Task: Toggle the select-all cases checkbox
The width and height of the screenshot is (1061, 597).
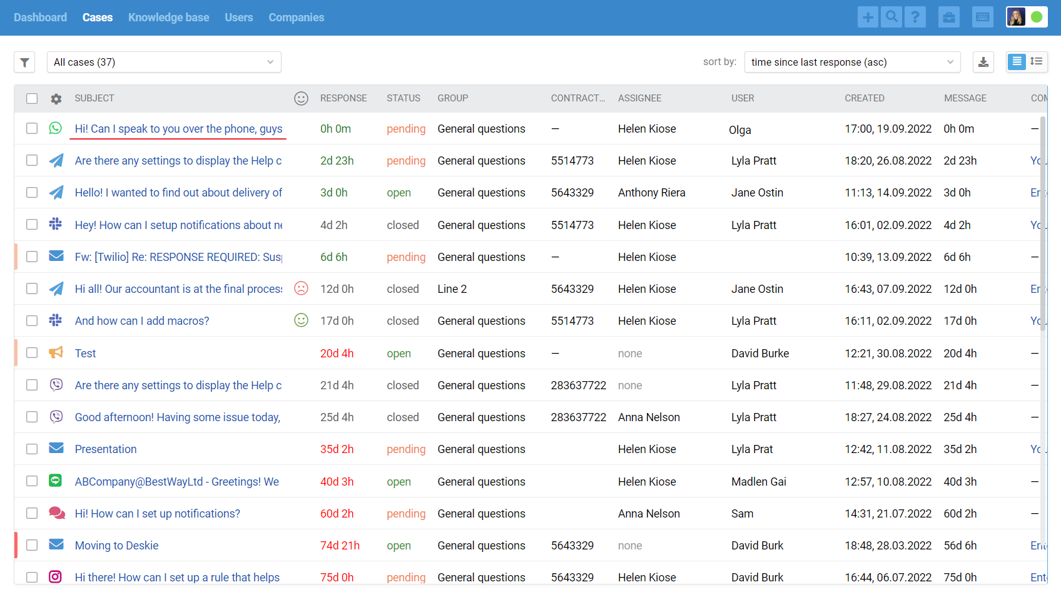Action: pos(32,99)
